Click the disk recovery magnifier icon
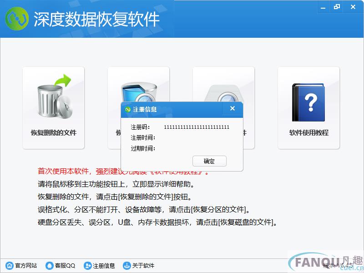 (224, 94)
